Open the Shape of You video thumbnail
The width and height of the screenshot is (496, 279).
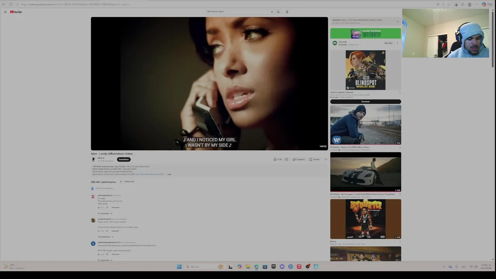[365, 125]
